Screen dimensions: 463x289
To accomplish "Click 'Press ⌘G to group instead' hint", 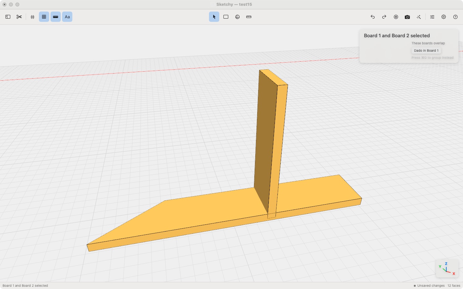I will point(432,58).
